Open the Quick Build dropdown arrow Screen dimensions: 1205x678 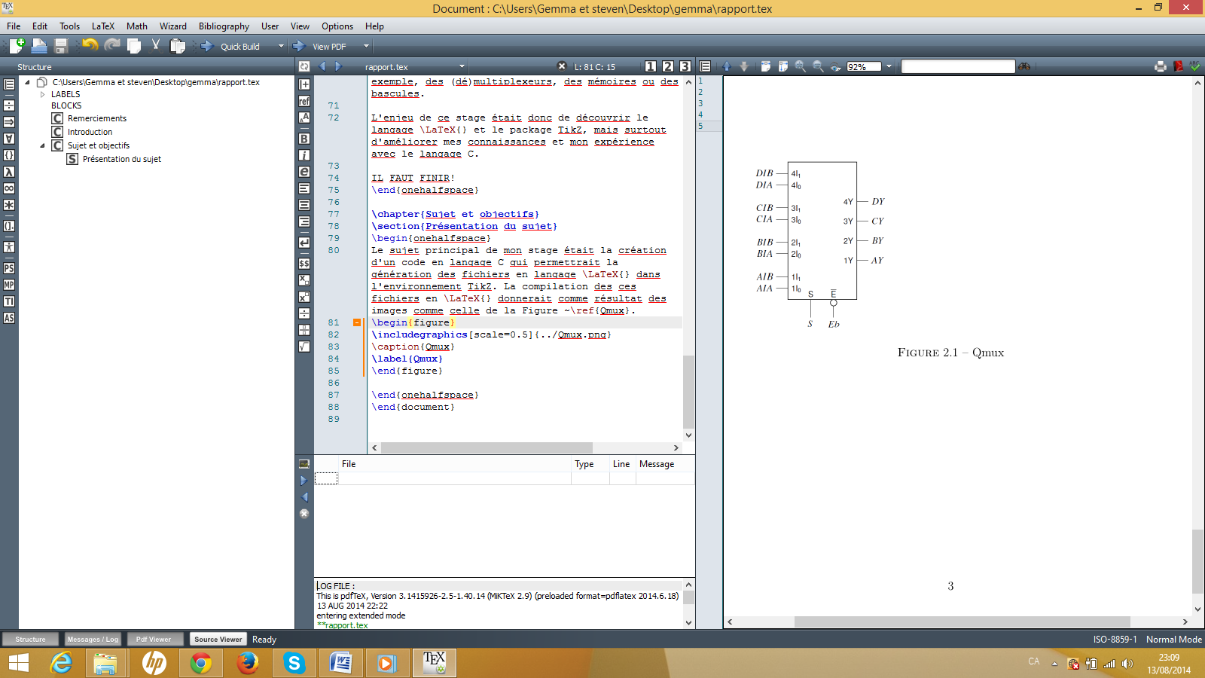pos(281,46)
